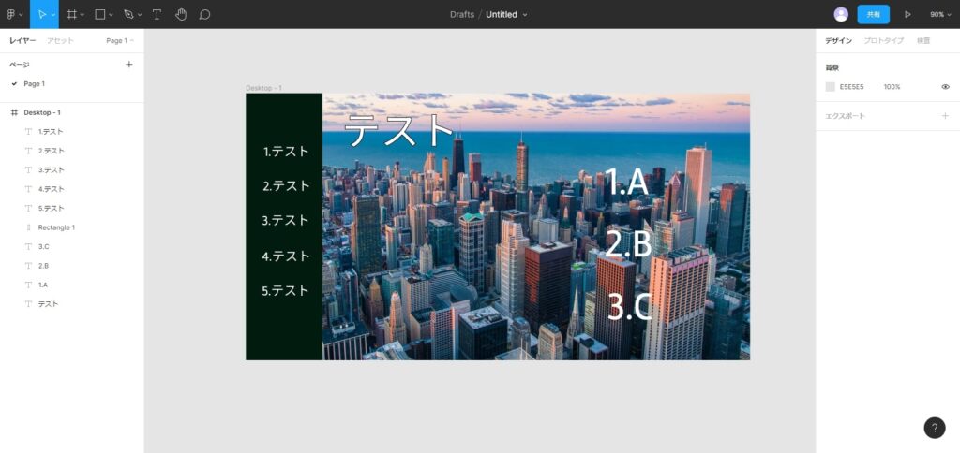
Task: Select the Rectangle shape tool
Action: coord(99,15)
